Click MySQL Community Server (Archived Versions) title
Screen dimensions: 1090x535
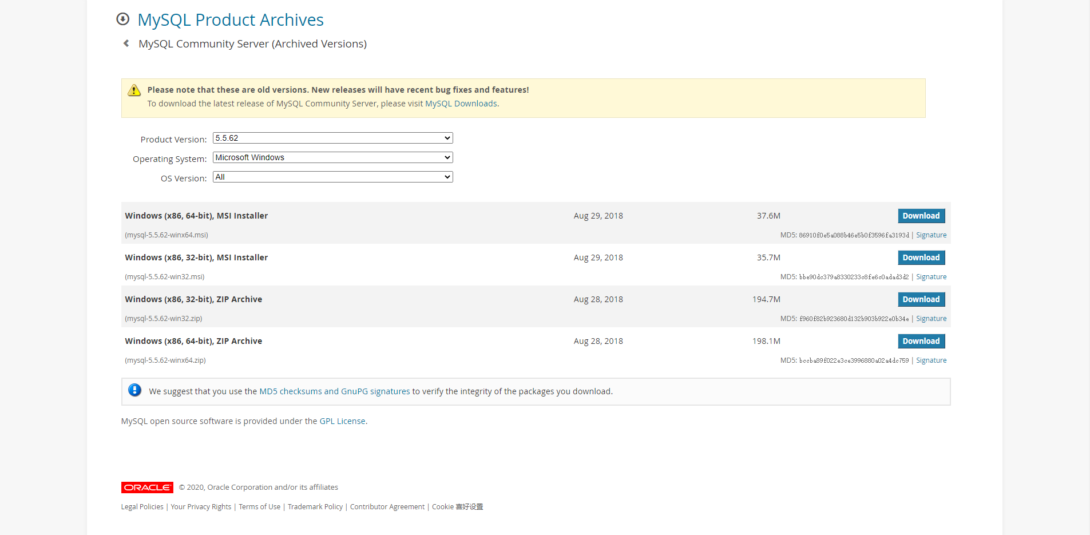(252, 44)
